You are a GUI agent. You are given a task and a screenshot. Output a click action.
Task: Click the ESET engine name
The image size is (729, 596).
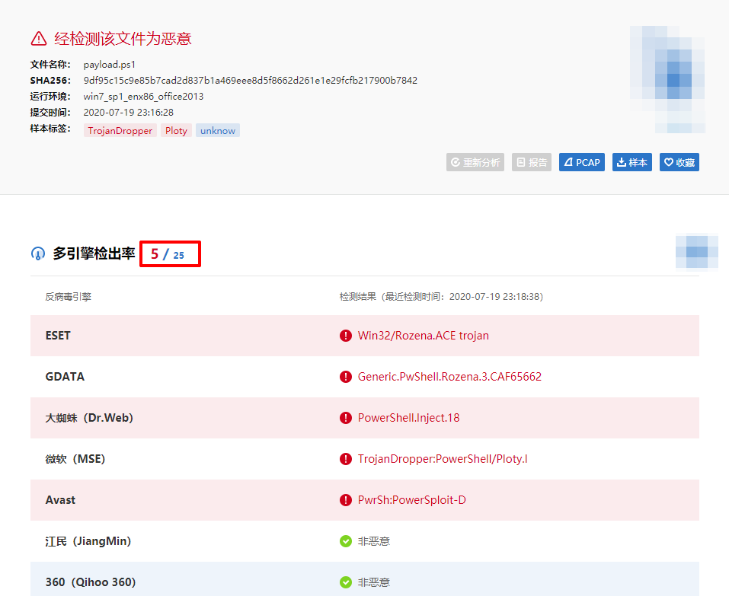pyautogui.click(x=58, y=336)
